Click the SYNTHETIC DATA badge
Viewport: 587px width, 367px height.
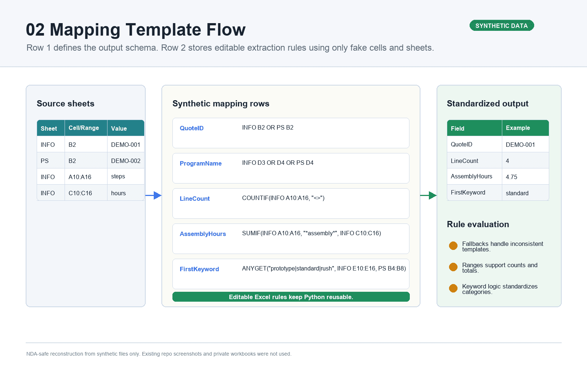point(502,26)
